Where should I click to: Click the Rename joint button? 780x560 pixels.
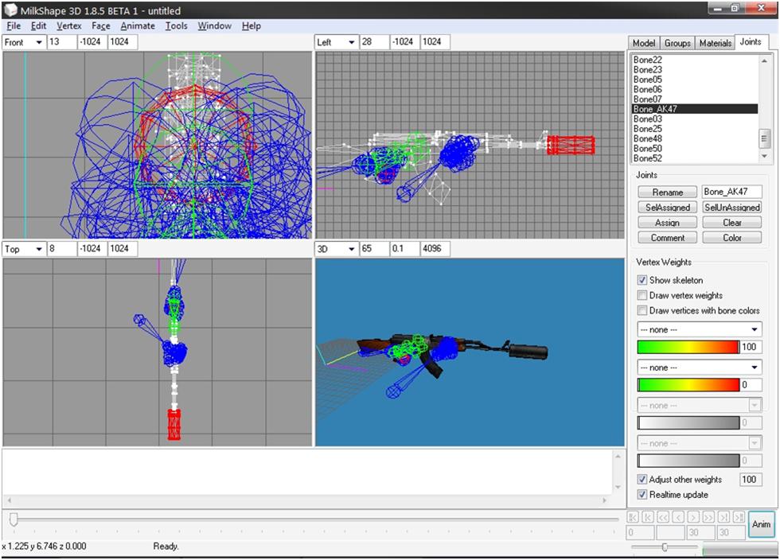668,192
